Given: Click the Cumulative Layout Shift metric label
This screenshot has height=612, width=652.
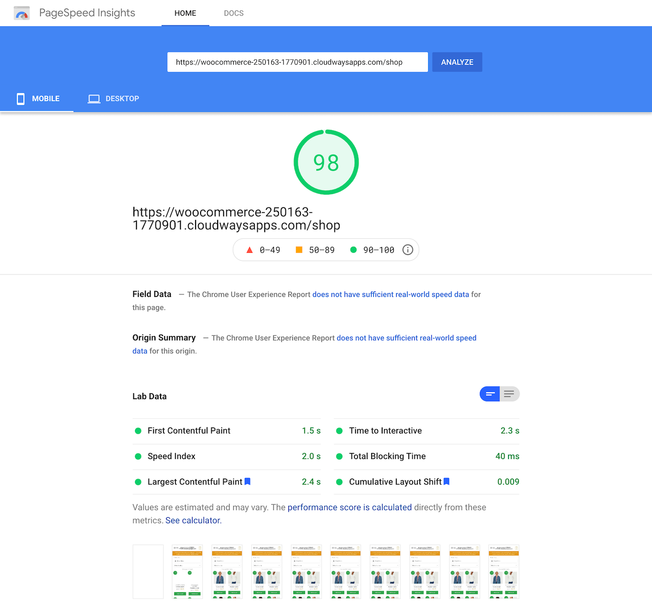Looking at the screenshot, I should tap(395, 482).
